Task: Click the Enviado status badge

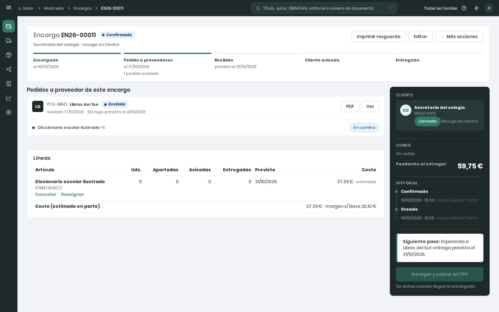Action: tap(115, 104)
